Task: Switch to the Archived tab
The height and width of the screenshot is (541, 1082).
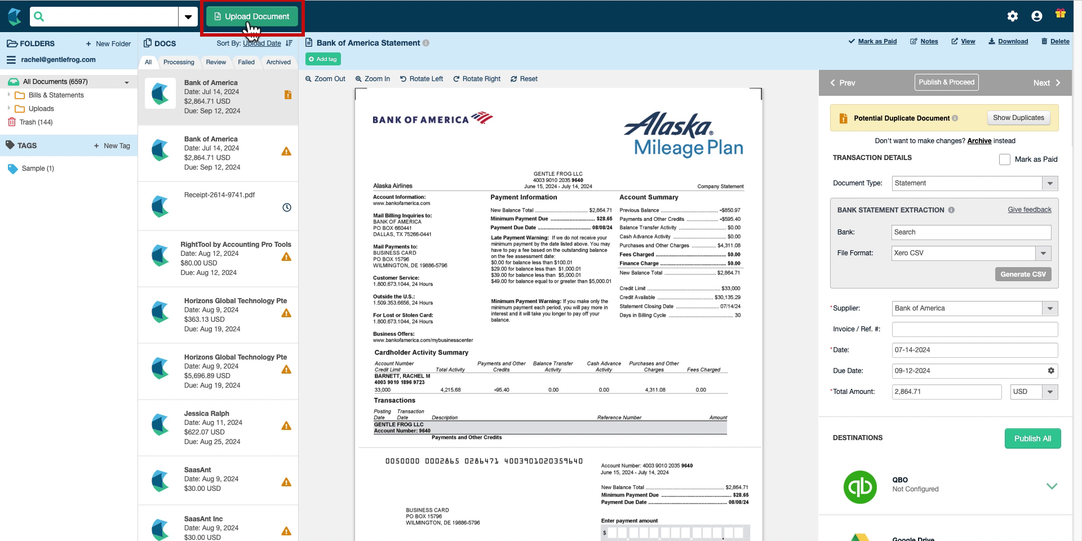Action: (x=278, y=62)
